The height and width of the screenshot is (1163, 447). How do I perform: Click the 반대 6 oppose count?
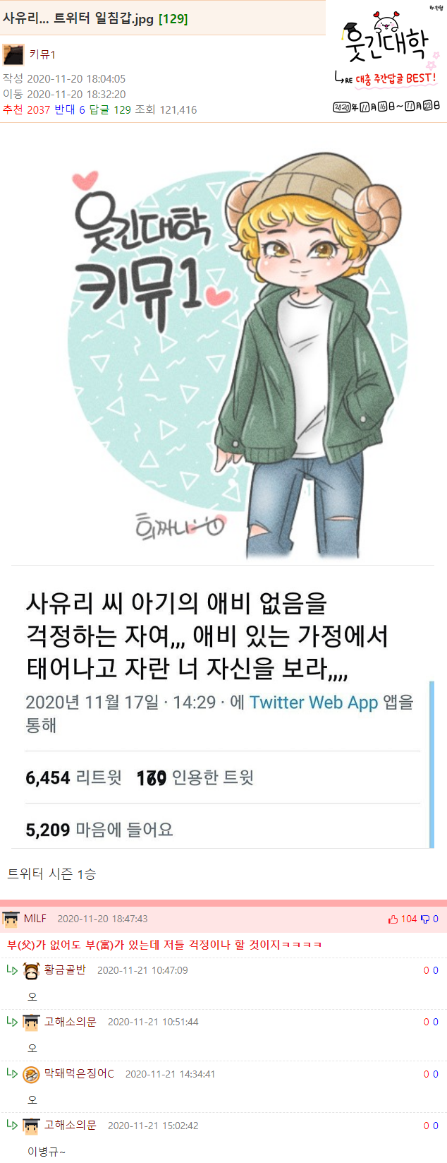click(x=70, y=109)
